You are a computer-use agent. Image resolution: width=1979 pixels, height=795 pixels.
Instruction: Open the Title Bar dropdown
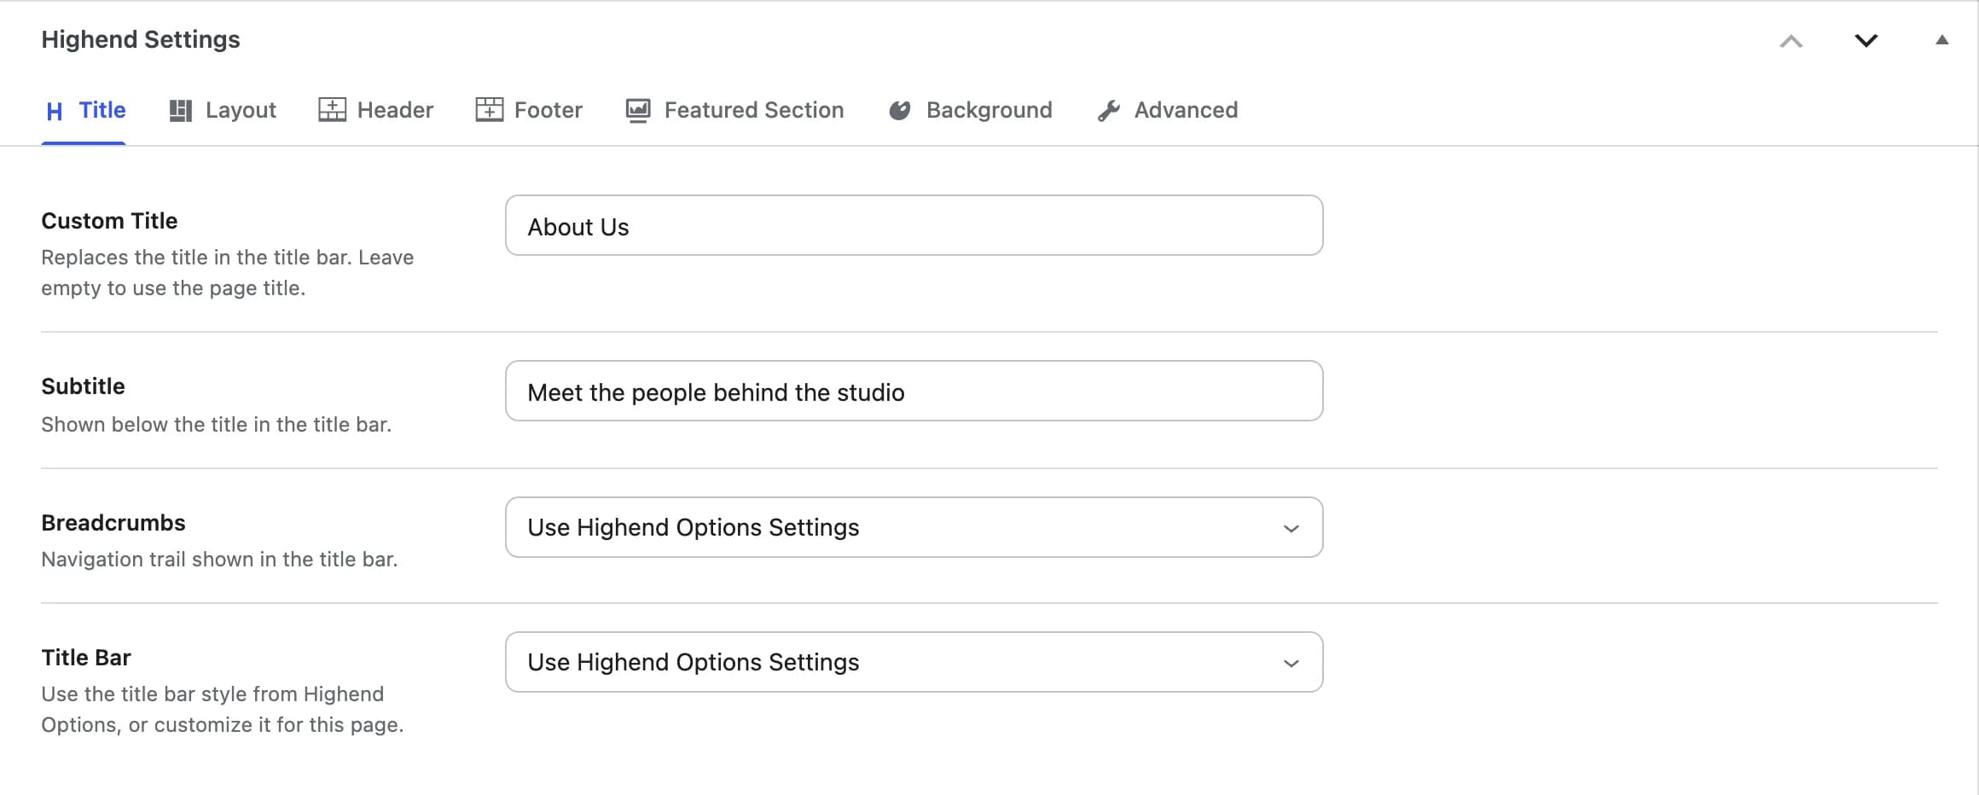point(914,662)
